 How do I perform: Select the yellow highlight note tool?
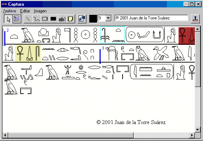coord(71,19)
